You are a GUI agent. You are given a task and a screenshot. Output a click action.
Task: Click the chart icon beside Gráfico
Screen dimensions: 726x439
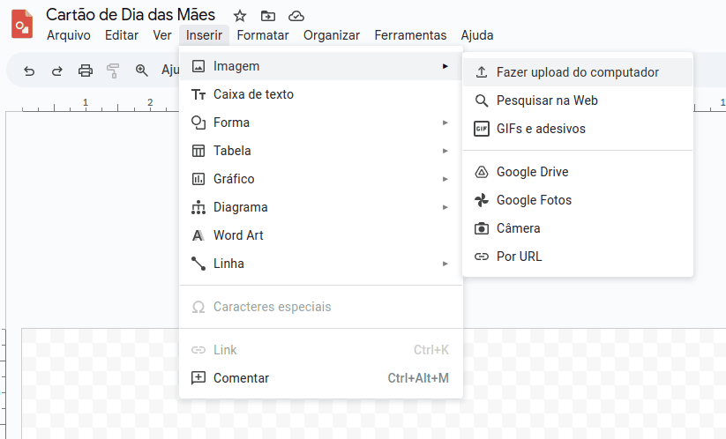click(x=198, y=179)
